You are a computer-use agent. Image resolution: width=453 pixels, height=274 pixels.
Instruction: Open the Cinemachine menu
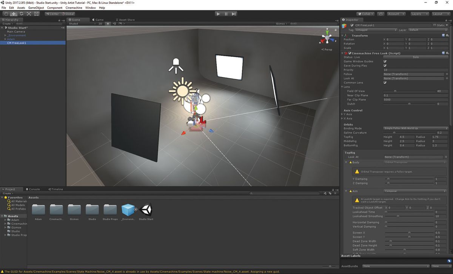pos(74,8)
